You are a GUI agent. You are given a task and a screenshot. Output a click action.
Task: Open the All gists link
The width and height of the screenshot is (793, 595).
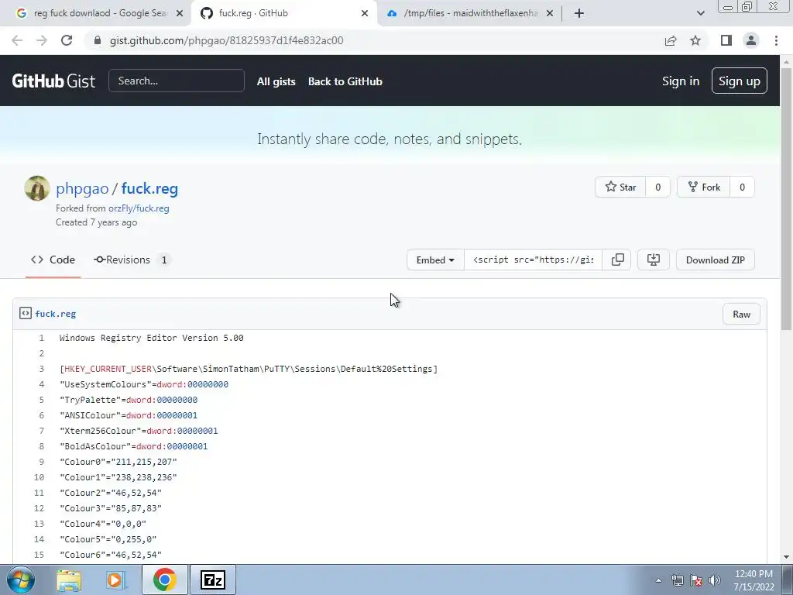(276, 81)
